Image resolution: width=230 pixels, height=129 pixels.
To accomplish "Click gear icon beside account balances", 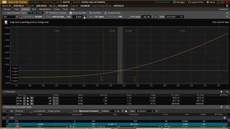I will click(x=227, y=6).
